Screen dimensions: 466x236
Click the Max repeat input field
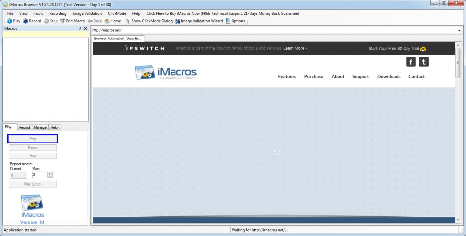(x=40, y=175)
